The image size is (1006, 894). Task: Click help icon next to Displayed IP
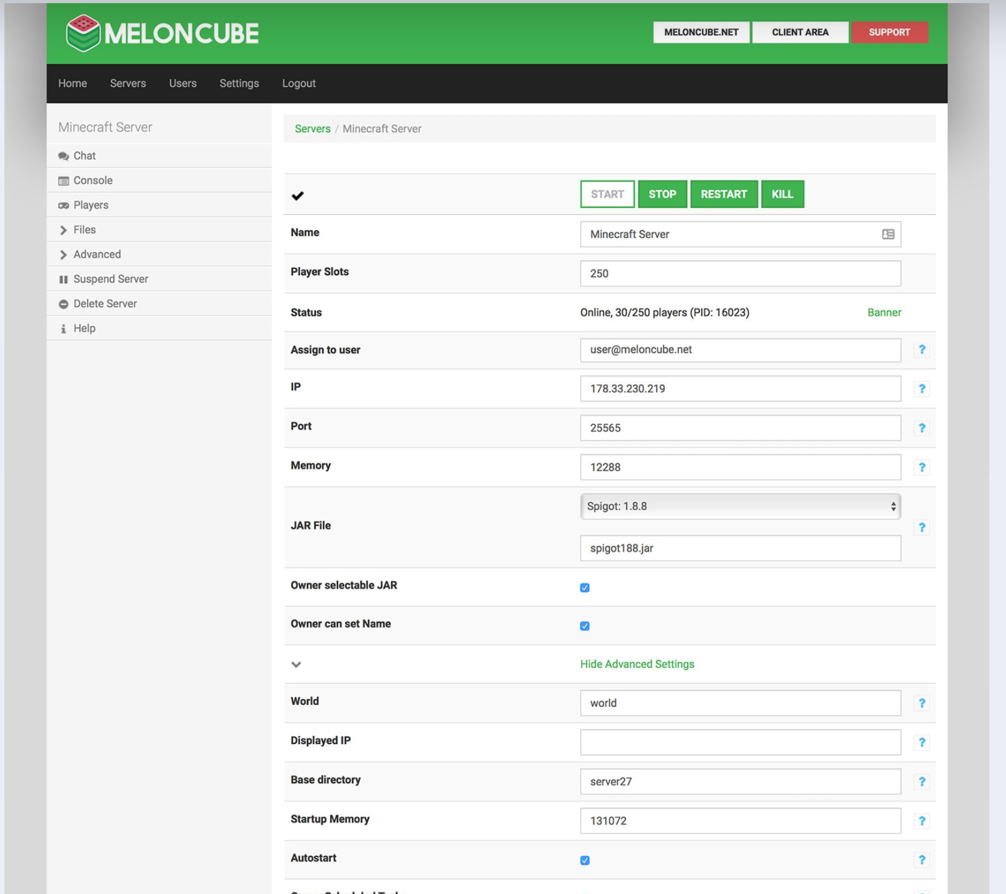[x=922, y=743]
